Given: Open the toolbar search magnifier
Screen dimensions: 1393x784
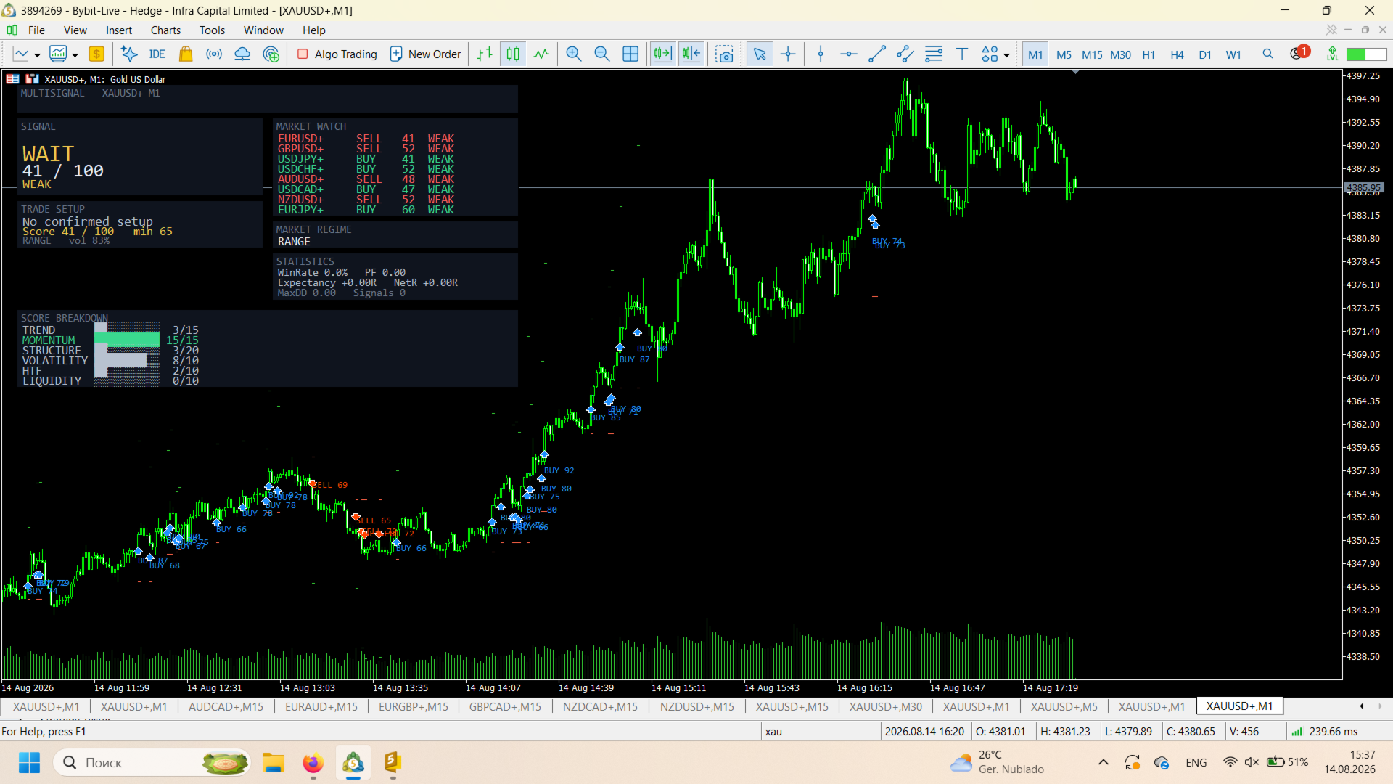Looking at the screenshot, I should (x=1268, y=54).
